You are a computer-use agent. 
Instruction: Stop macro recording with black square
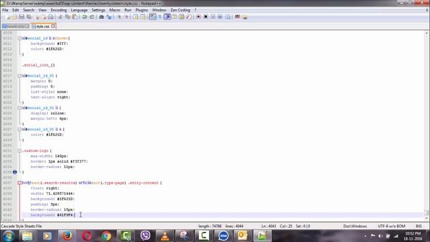tap(206, 17)
